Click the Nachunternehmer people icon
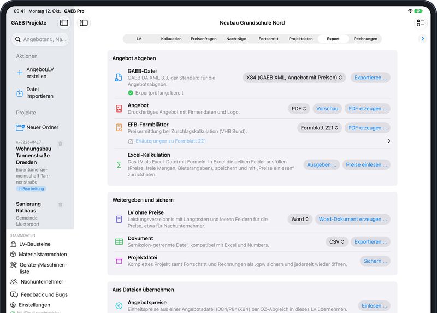The width and height of the screenshot is (437, 313). [x=14, y=281]
